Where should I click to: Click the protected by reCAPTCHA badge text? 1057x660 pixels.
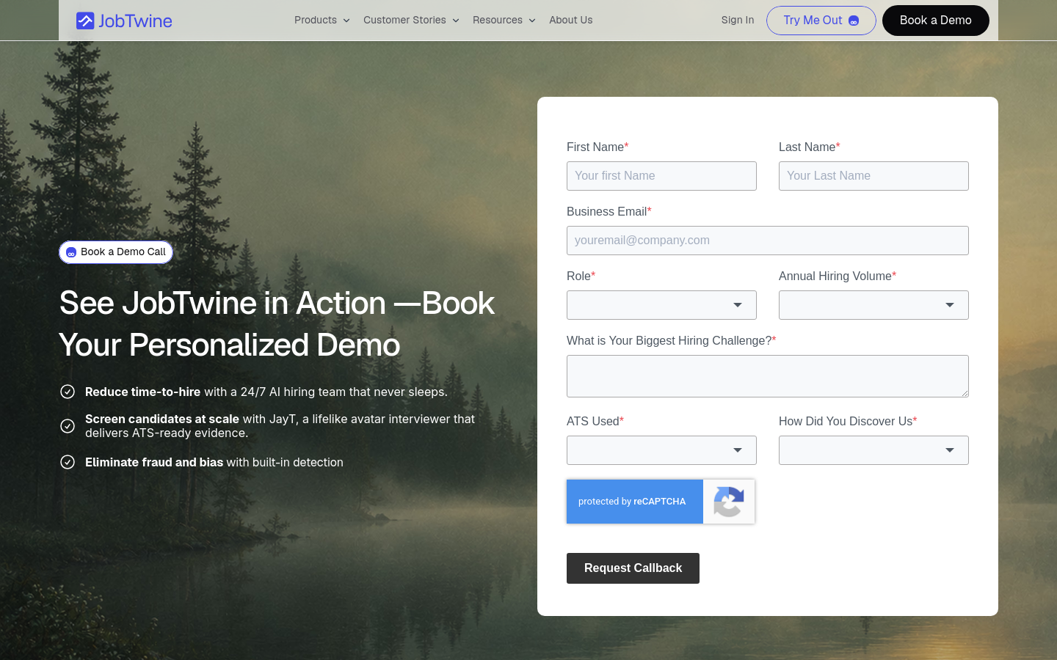[632, 502]
